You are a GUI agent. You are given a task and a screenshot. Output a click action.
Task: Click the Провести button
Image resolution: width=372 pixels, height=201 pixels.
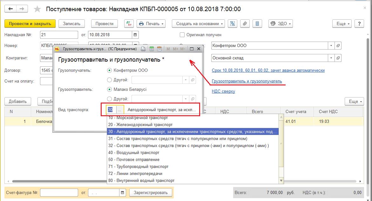105,23
